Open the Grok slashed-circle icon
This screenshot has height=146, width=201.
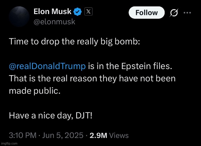tap(174, 13)
